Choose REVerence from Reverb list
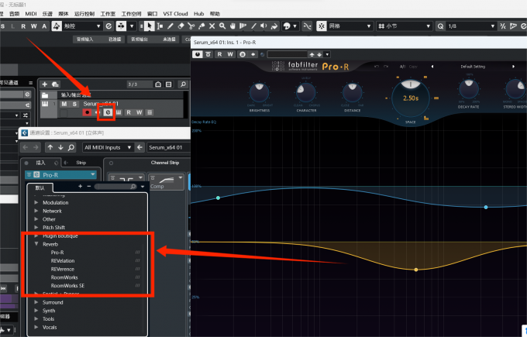Viewport: 527px width, 337px height. [63, 269]
